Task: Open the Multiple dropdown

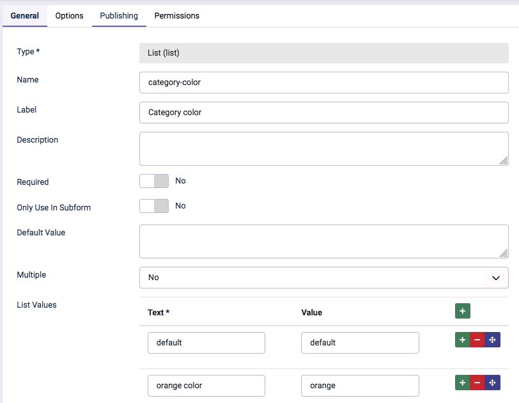Action: coord(323,278)
